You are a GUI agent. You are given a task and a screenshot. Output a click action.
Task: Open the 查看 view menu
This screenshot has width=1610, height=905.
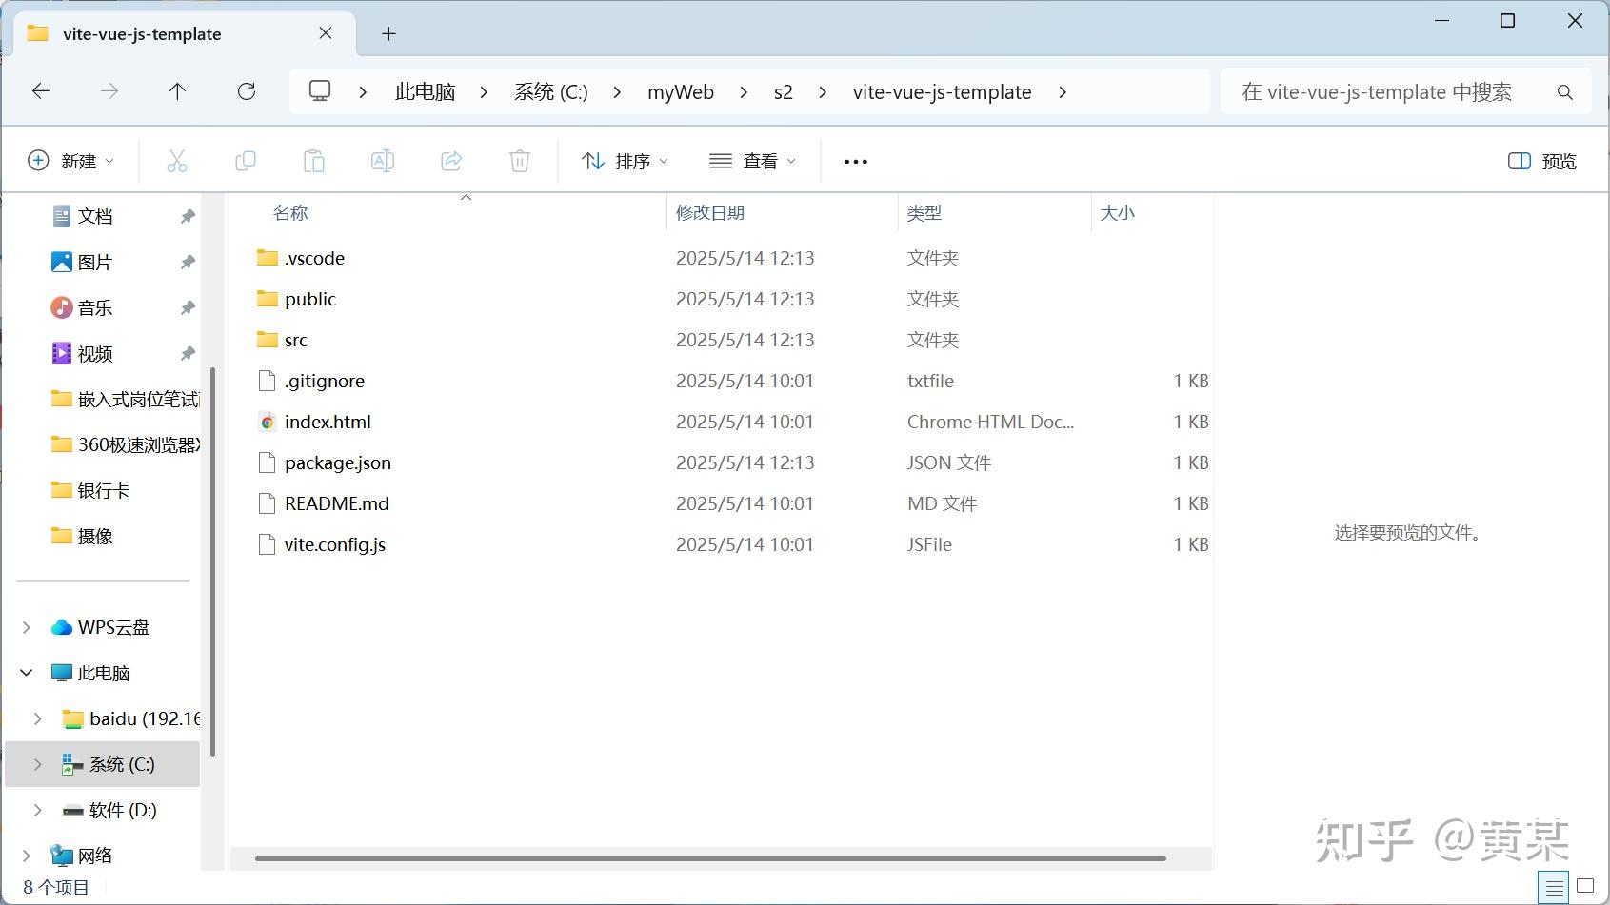pos(753,160)
